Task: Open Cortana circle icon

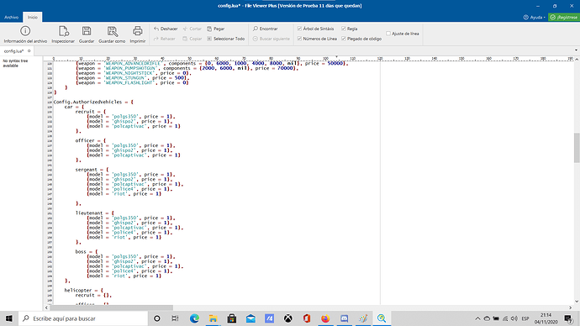Action: point(157,318)
